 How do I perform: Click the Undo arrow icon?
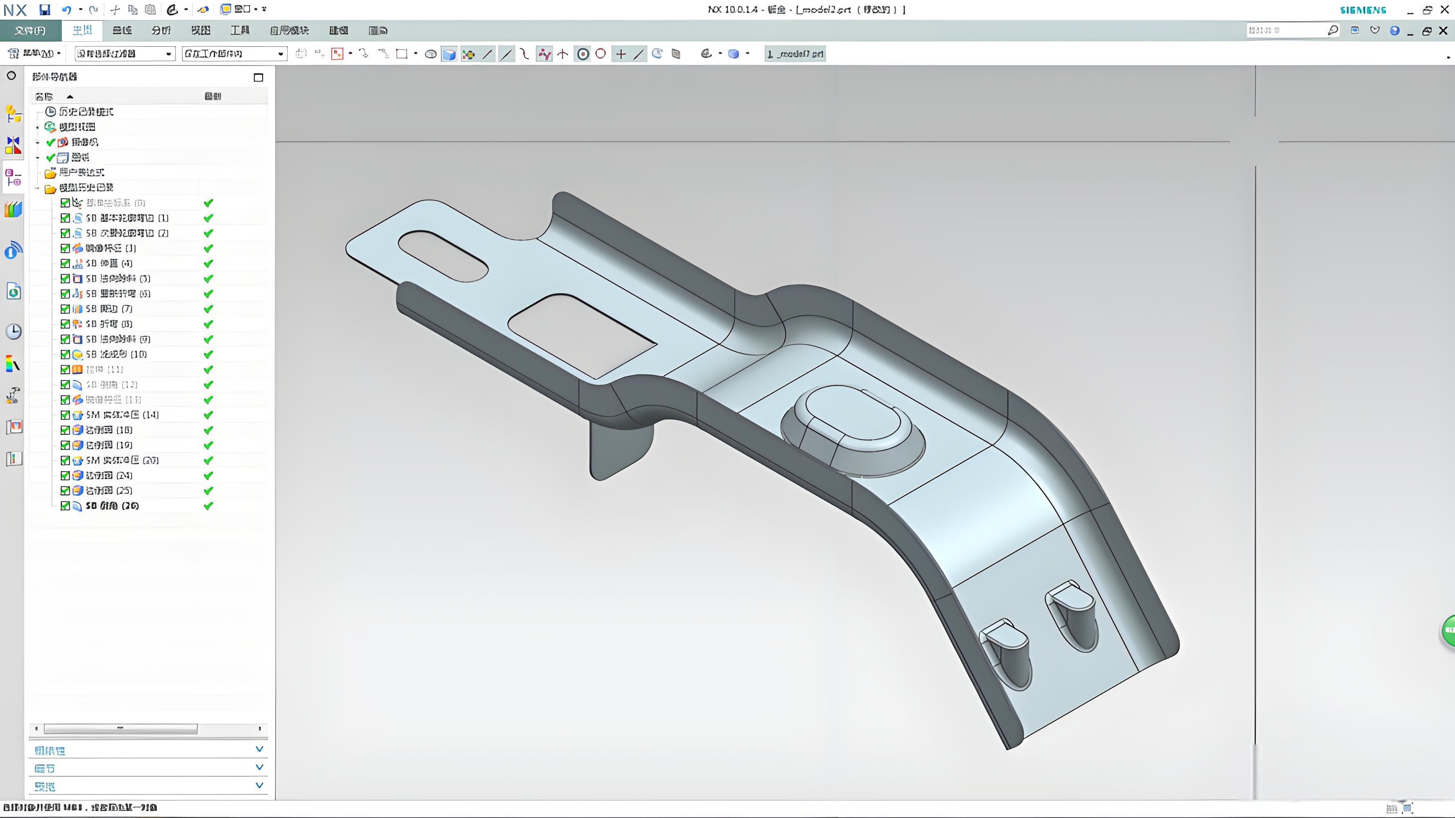click(67, 9)
